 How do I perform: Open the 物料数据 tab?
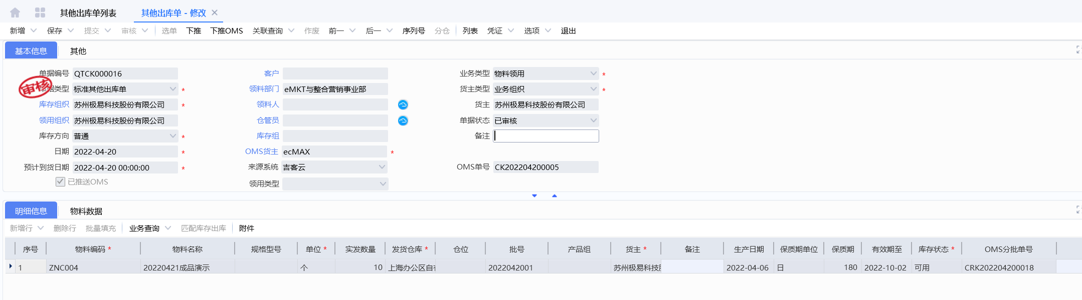pos(86,211)
